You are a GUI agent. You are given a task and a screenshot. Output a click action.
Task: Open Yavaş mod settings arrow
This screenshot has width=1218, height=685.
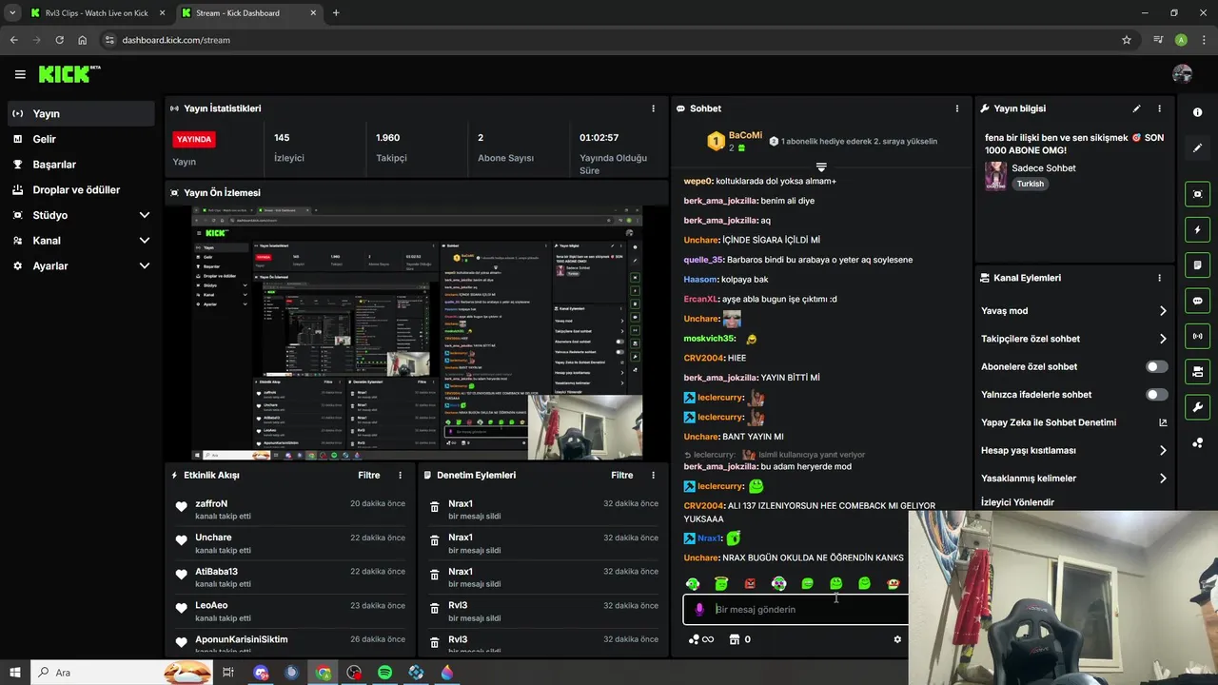pyautogui.click(x=1163, y=310)
